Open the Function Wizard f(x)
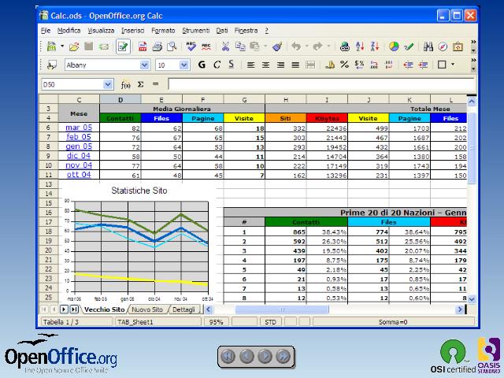504x378 pixels. pos(125,84)
